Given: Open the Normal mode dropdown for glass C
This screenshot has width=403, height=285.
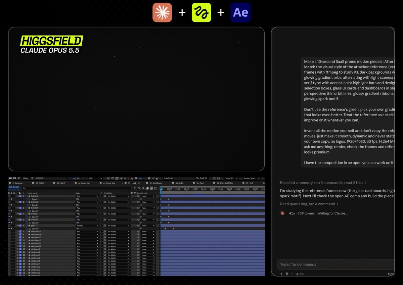Looking at the screenshot, I should click(87, 226).
